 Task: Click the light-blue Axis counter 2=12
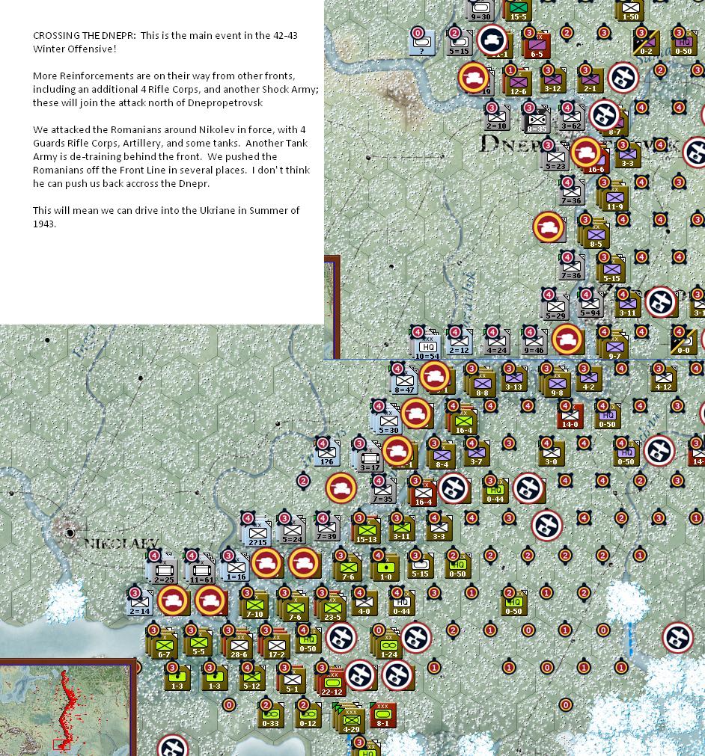459,342
